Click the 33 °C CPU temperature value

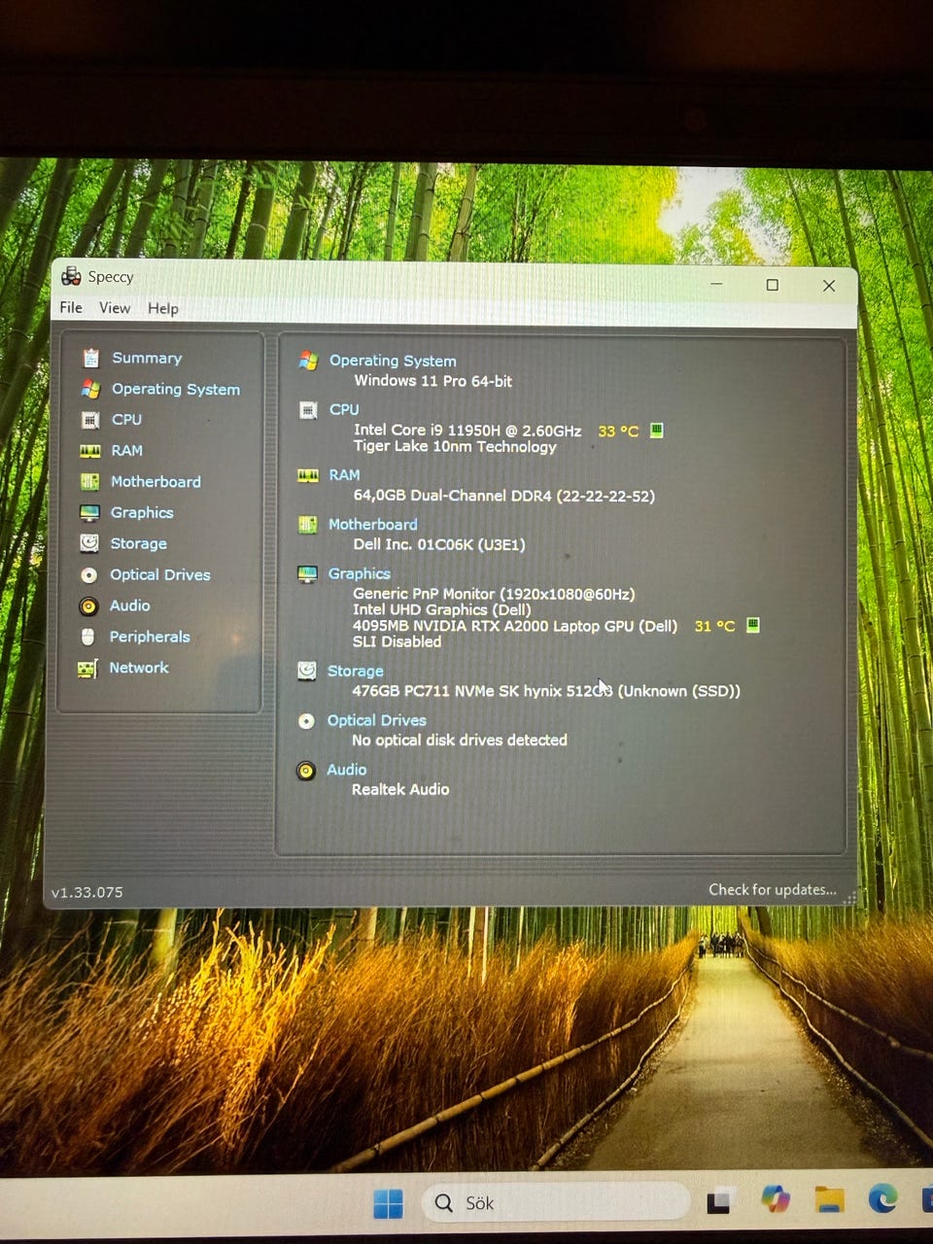618,431
